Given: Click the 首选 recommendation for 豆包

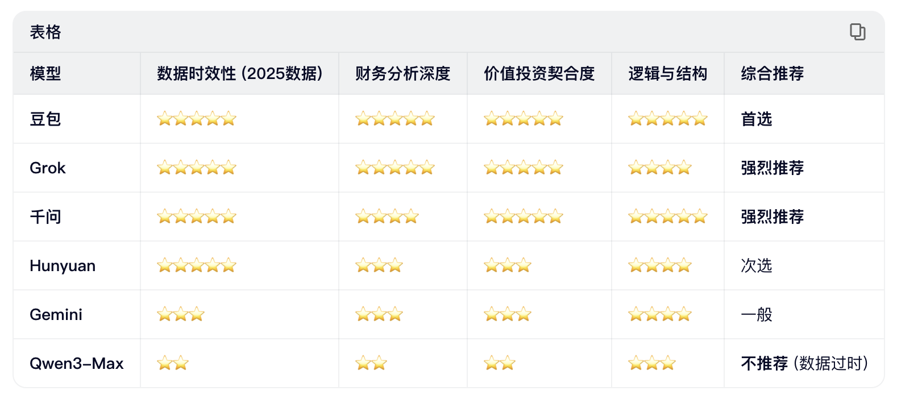Looking at the screenshot, I should [756, 119].
